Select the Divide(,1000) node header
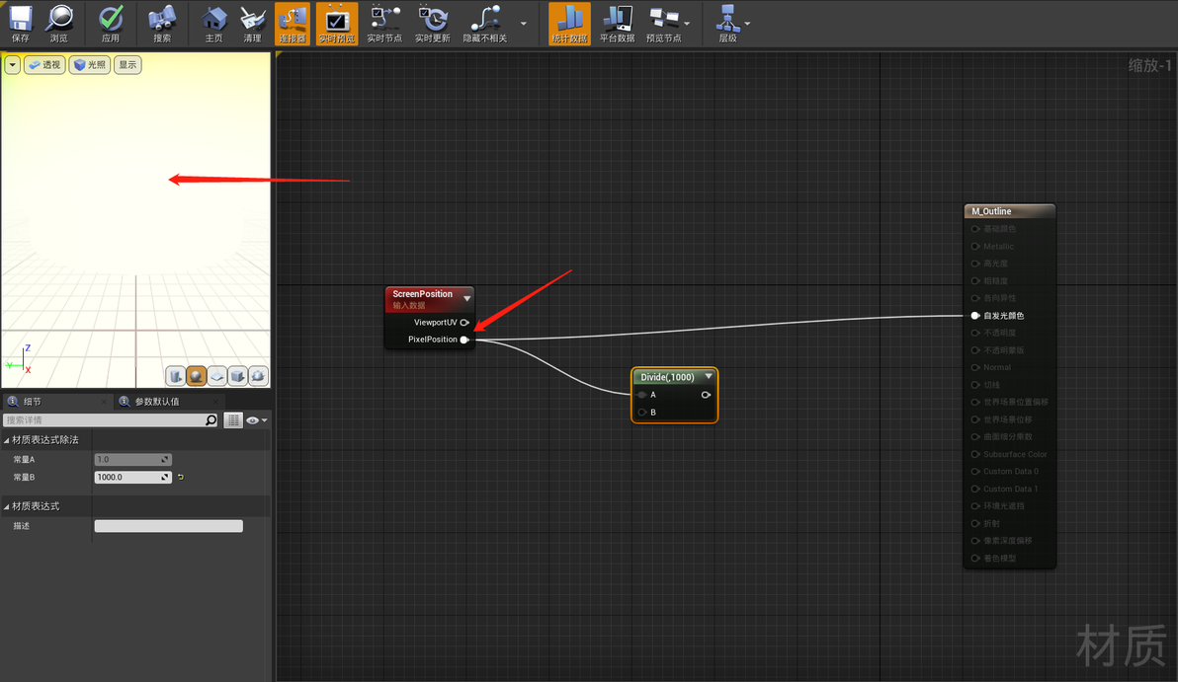1178x682 pixels. pos(667,377)
